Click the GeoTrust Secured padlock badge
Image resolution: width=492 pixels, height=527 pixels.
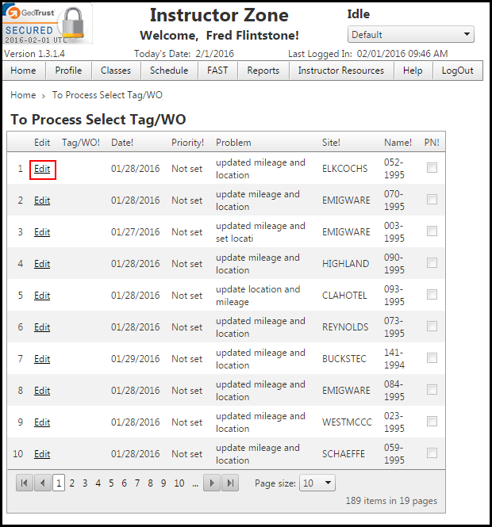click(48, 25)
